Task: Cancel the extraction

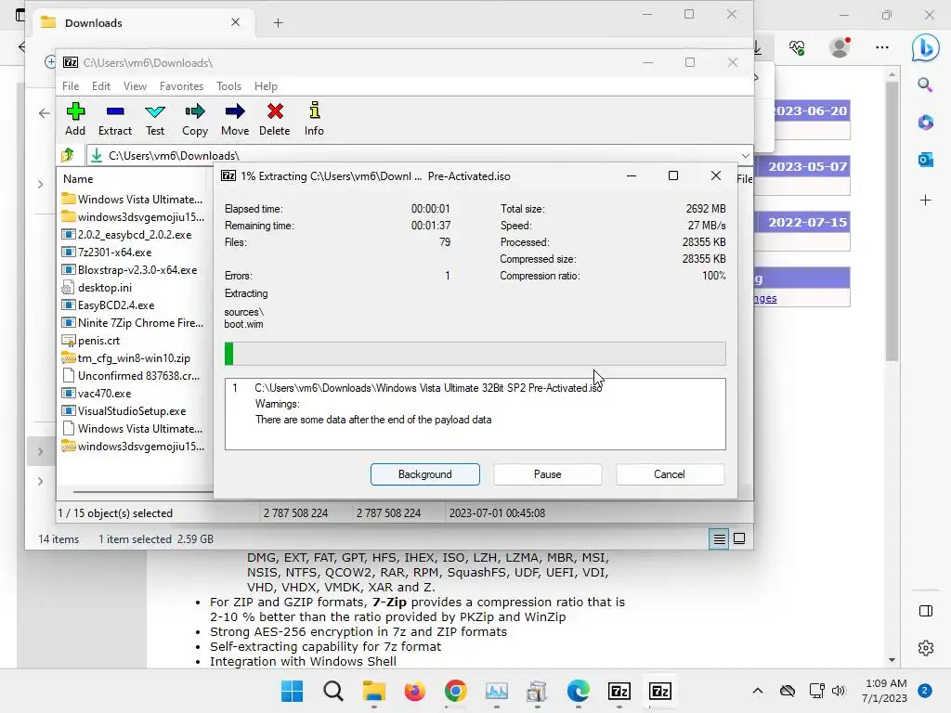Action: point(670,474)
